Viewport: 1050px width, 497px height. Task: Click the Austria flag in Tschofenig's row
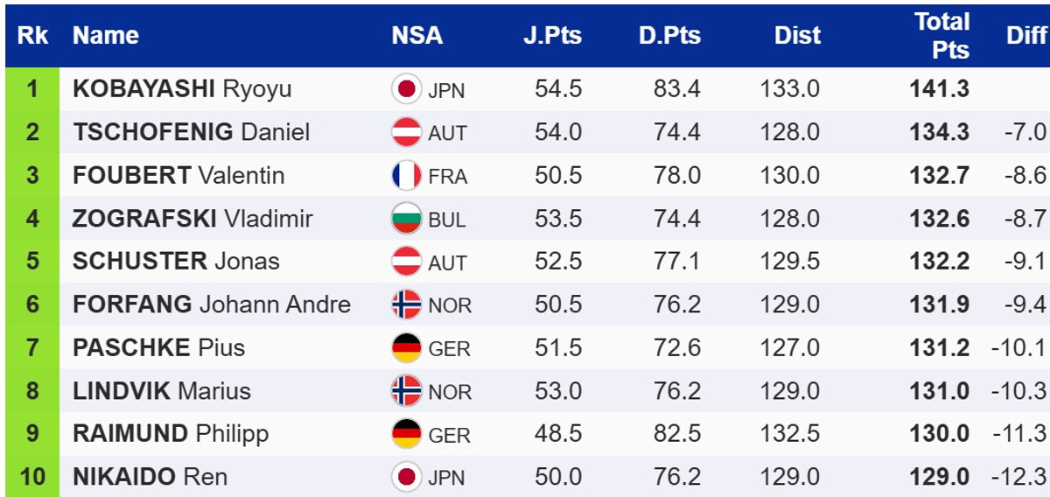pyautogui.click(x=406, y=132)
